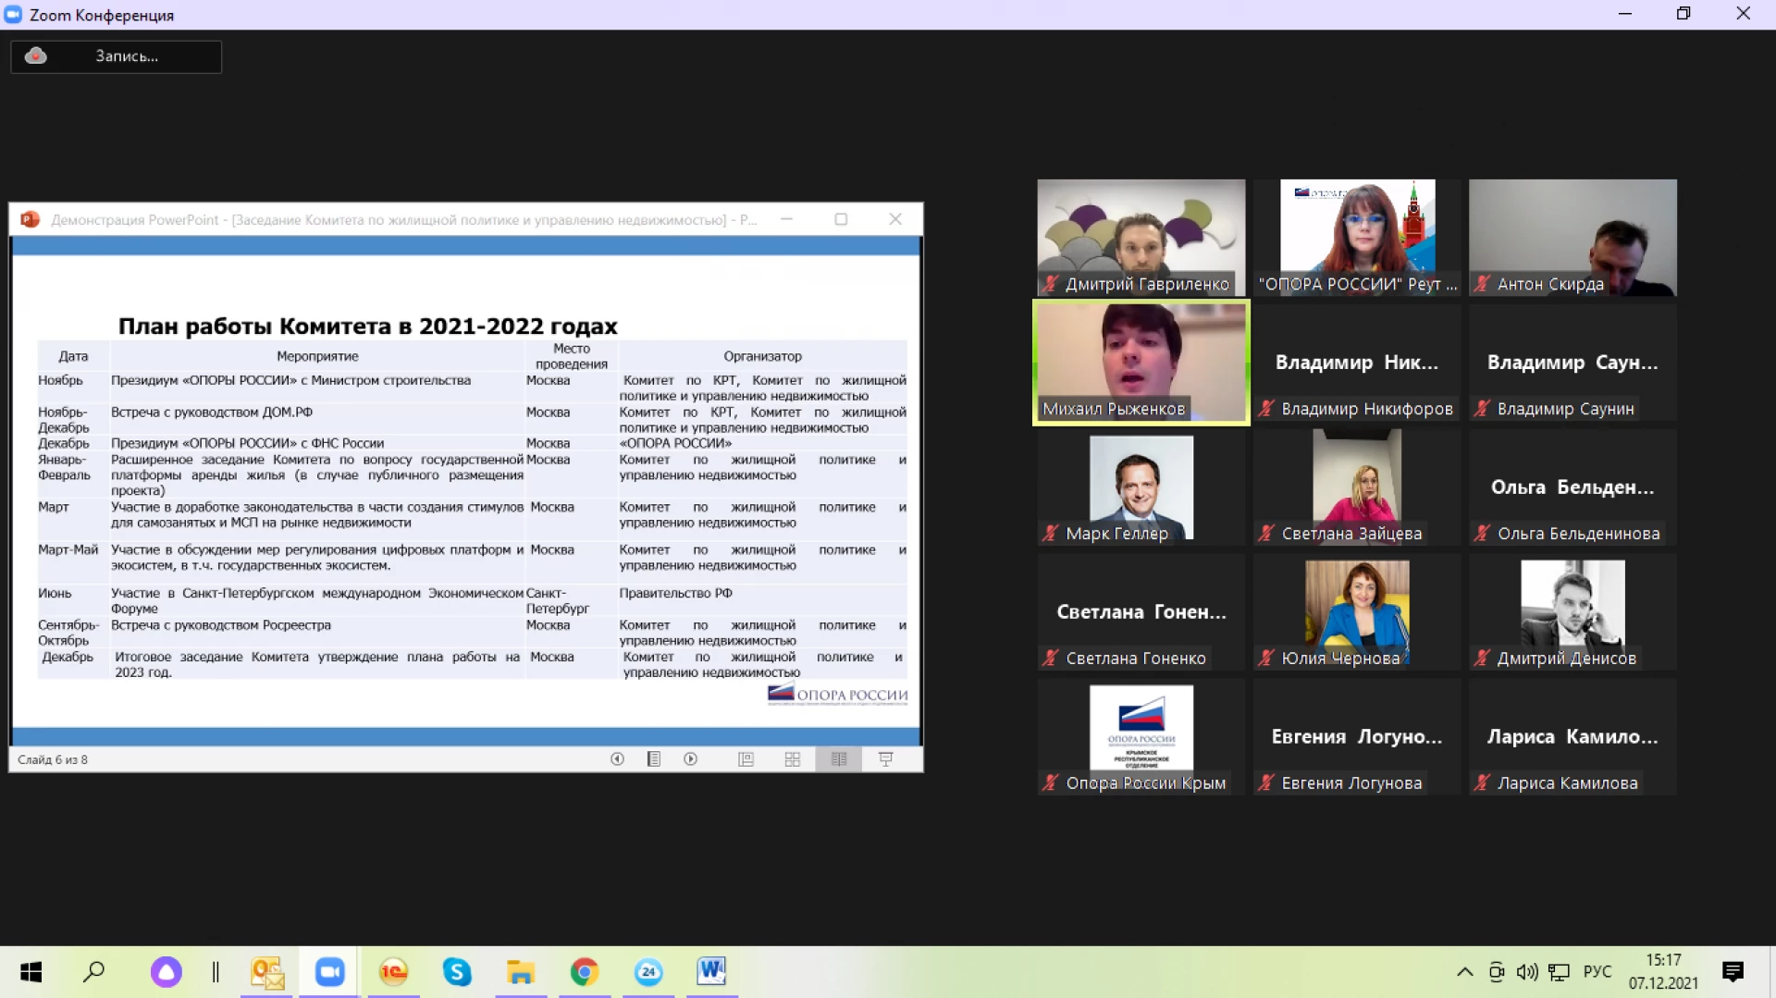Image resolution: width=1776 pixels, height=998 pixels.
Task: Open Windows notification center
Action: pos(1733,972)
